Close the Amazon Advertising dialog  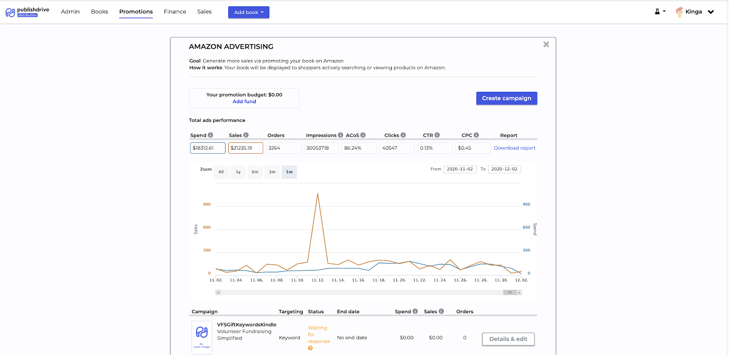pos(546,45)
